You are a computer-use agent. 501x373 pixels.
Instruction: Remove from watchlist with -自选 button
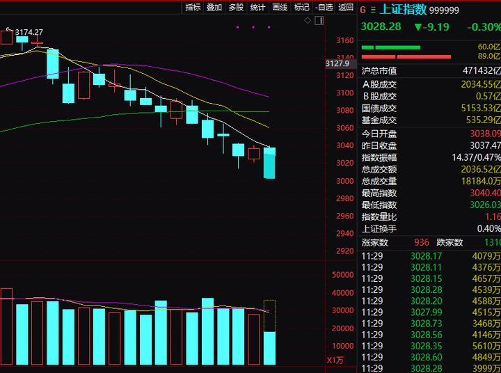[324, 7]
